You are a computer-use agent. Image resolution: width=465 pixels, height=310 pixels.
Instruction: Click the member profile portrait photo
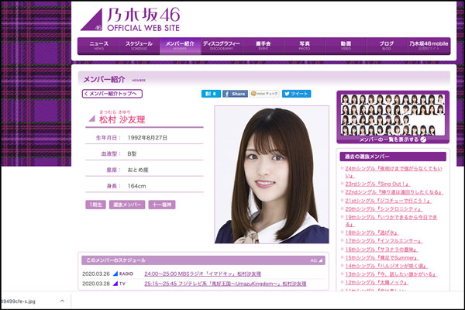[x=271, y=174]
